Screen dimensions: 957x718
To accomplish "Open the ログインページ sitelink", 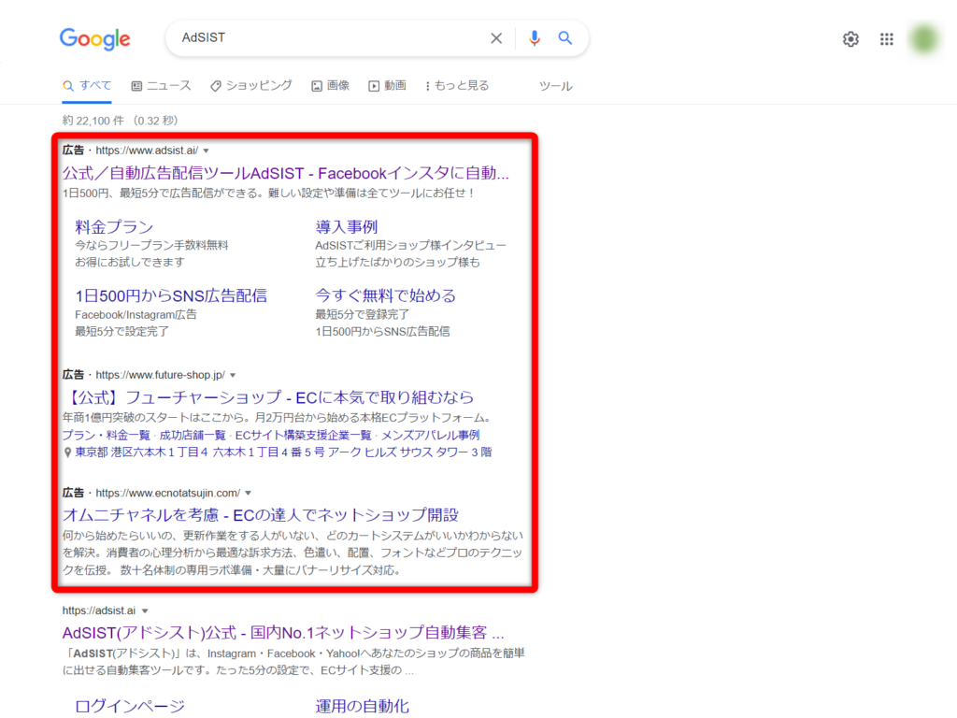I will click(x=130, y=707).
